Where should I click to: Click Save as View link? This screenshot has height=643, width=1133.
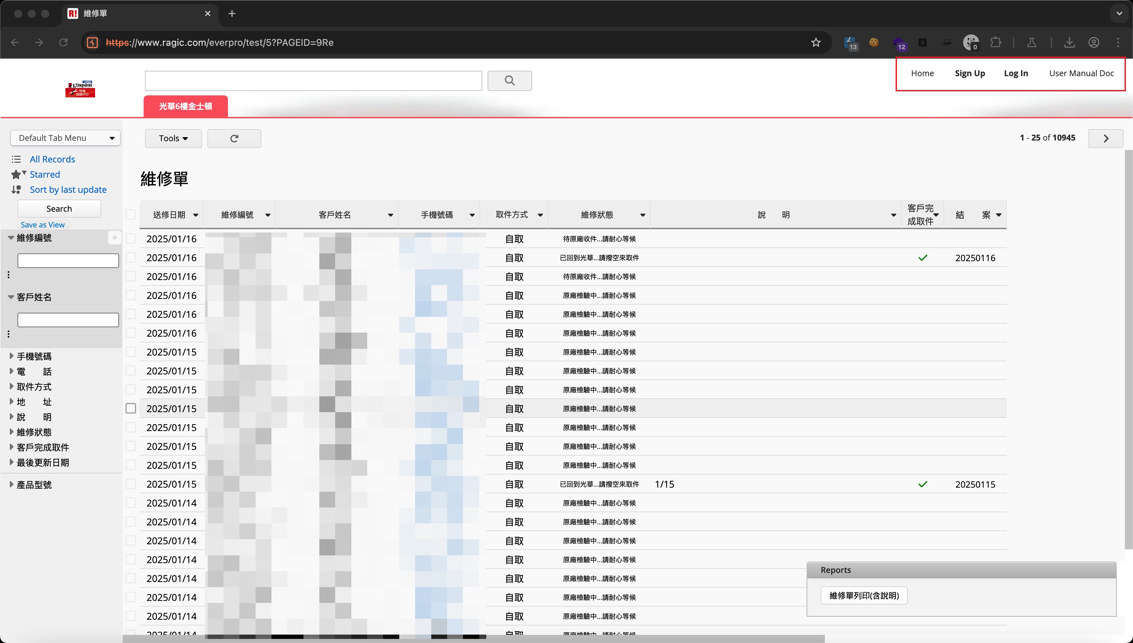[42, 225]
